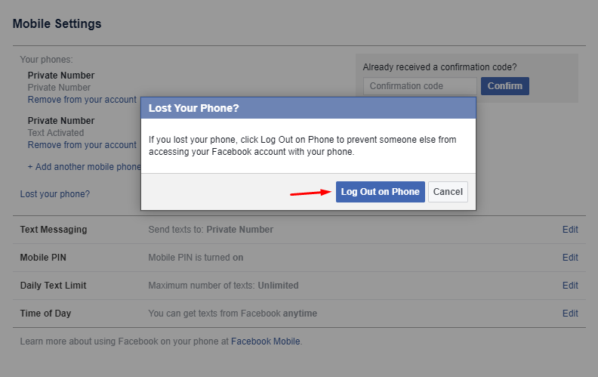Cancel the Lost Your Phone dialog
This screenshot has width=598, height=377.
click(x=448, y=192)
